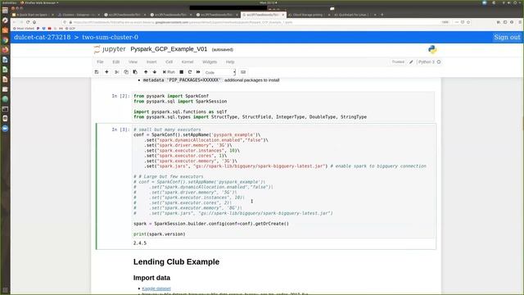Click output text 2.4.5

pyautogui.click(x=140, y=243)
